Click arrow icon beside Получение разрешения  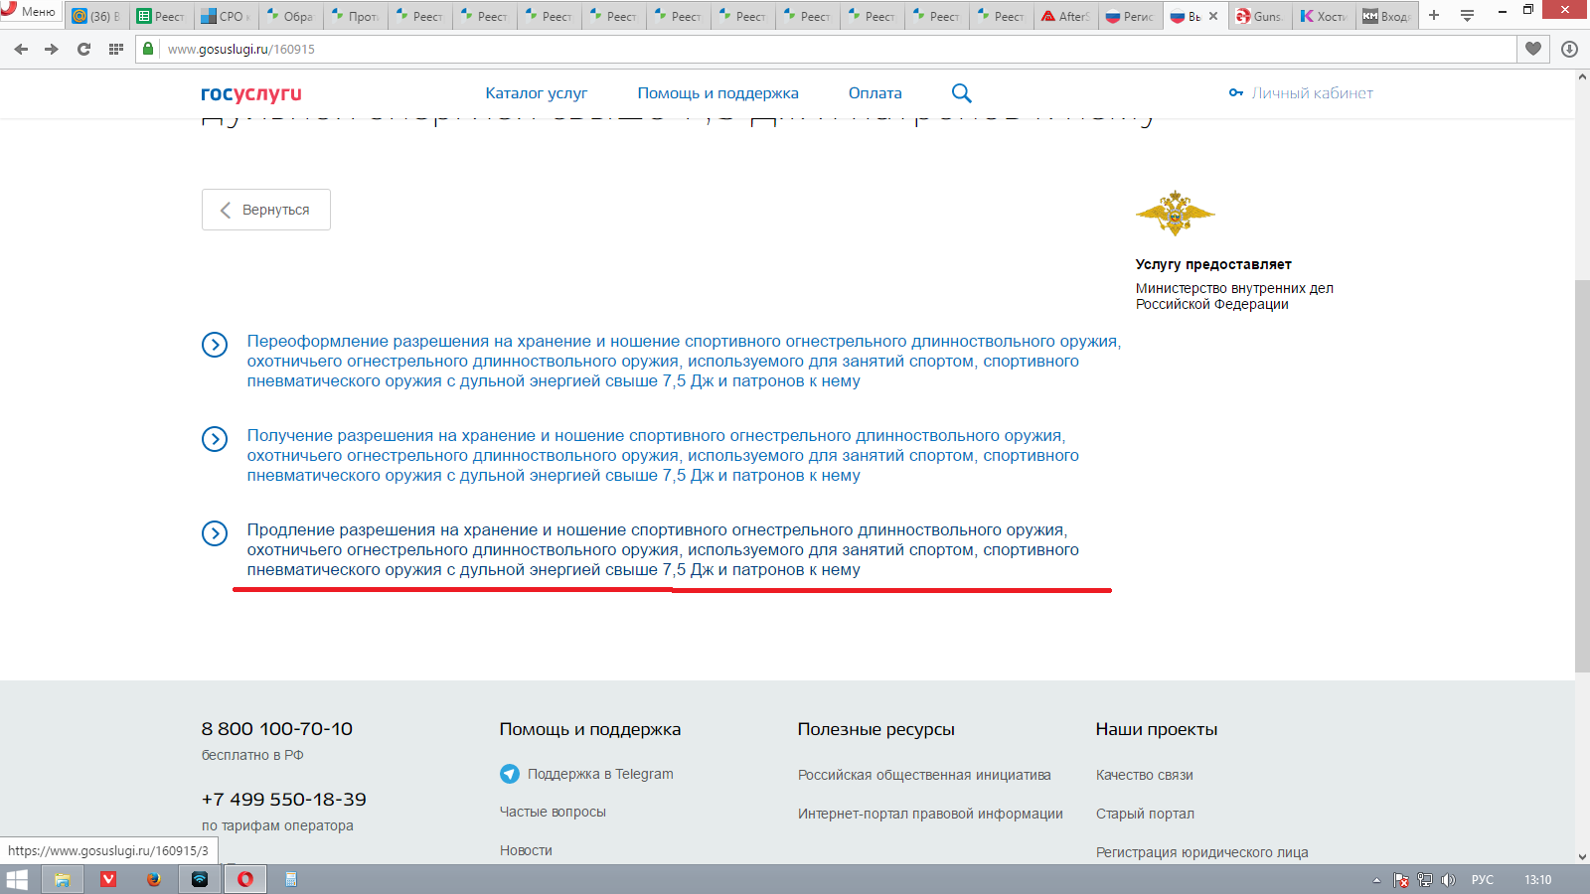point(215,439)
